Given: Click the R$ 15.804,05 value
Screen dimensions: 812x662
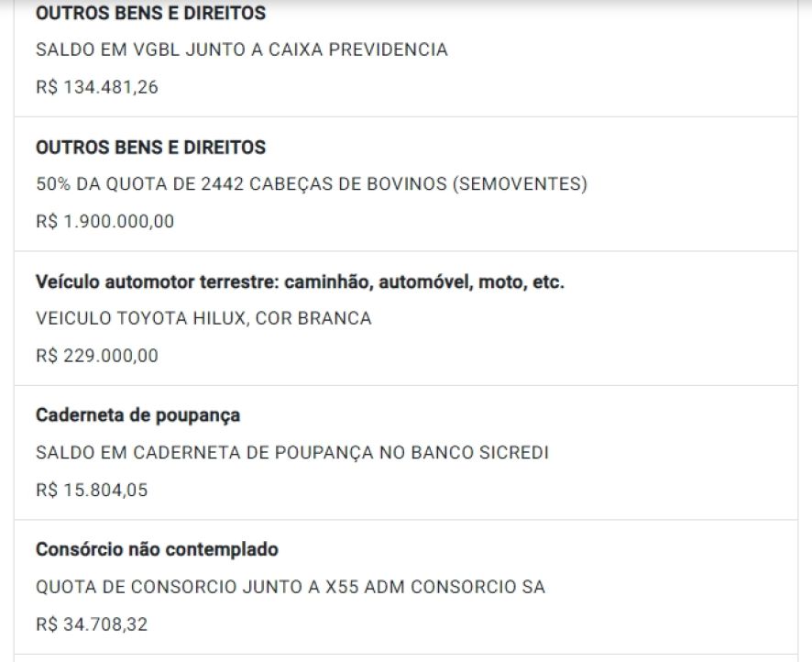Looking at the screenshot, I should (92, 490).
